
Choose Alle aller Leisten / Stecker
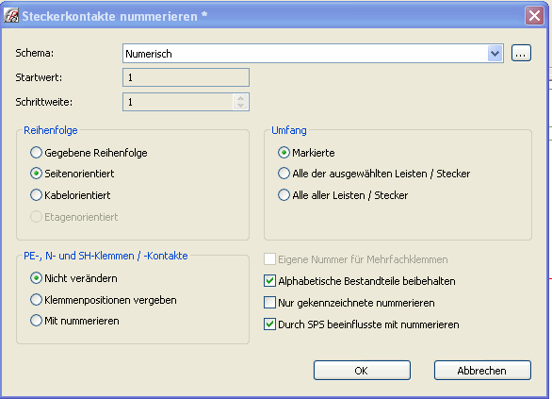(x=284, y=195)
